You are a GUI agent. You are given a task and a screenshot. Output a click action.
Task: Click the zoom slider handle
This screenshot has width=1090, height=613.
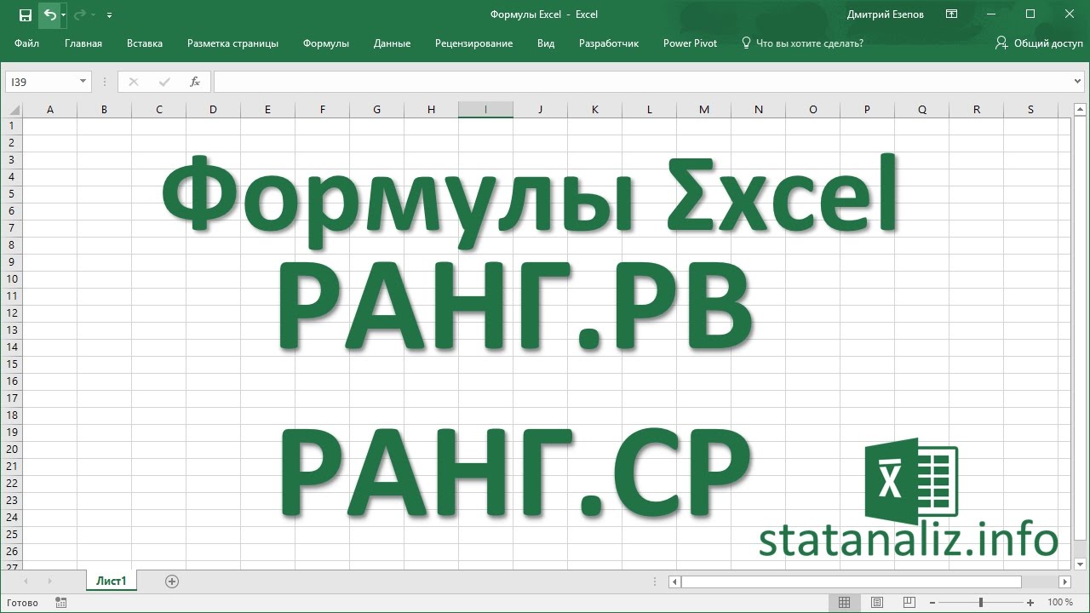(982, 603)
